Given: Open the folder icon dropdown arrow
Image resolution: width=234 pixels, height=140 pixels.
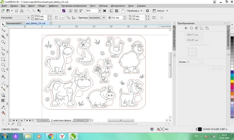Looking at the screenshot, I should click(12, 11).
